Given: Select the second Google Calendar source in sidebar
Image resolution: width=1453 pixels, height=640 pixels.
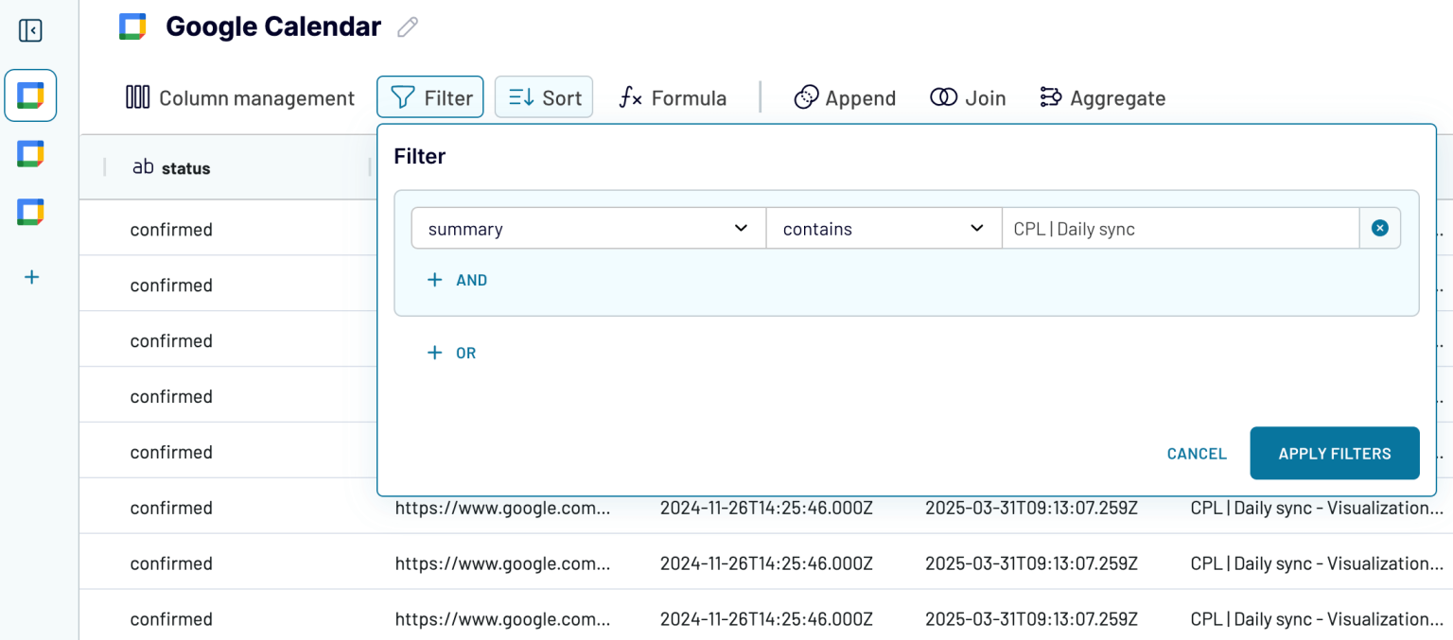Looking at the screenshot, I should click(30, 153).
